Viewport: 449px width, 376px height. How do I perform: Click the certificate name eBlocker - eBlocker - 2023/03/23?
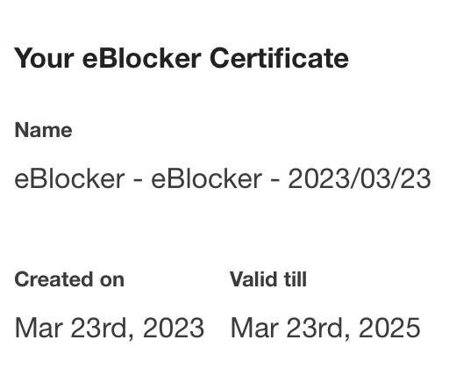223,178
